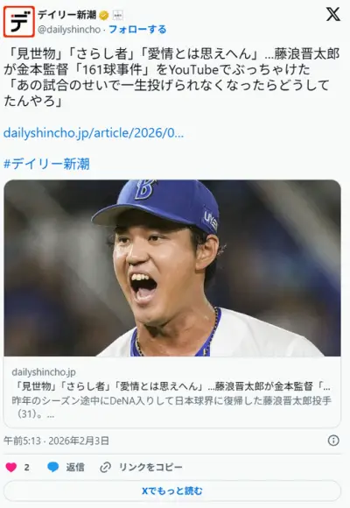Click the blue reply bubble icon
Image resolution: width=350 pixels, height=508 pixels.
pyautogui.click(x=53, y=467)
